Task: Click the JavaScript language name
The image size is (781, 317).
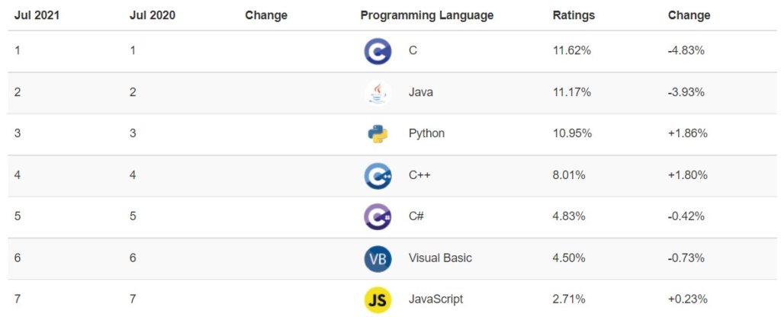Action: [435, 299]
